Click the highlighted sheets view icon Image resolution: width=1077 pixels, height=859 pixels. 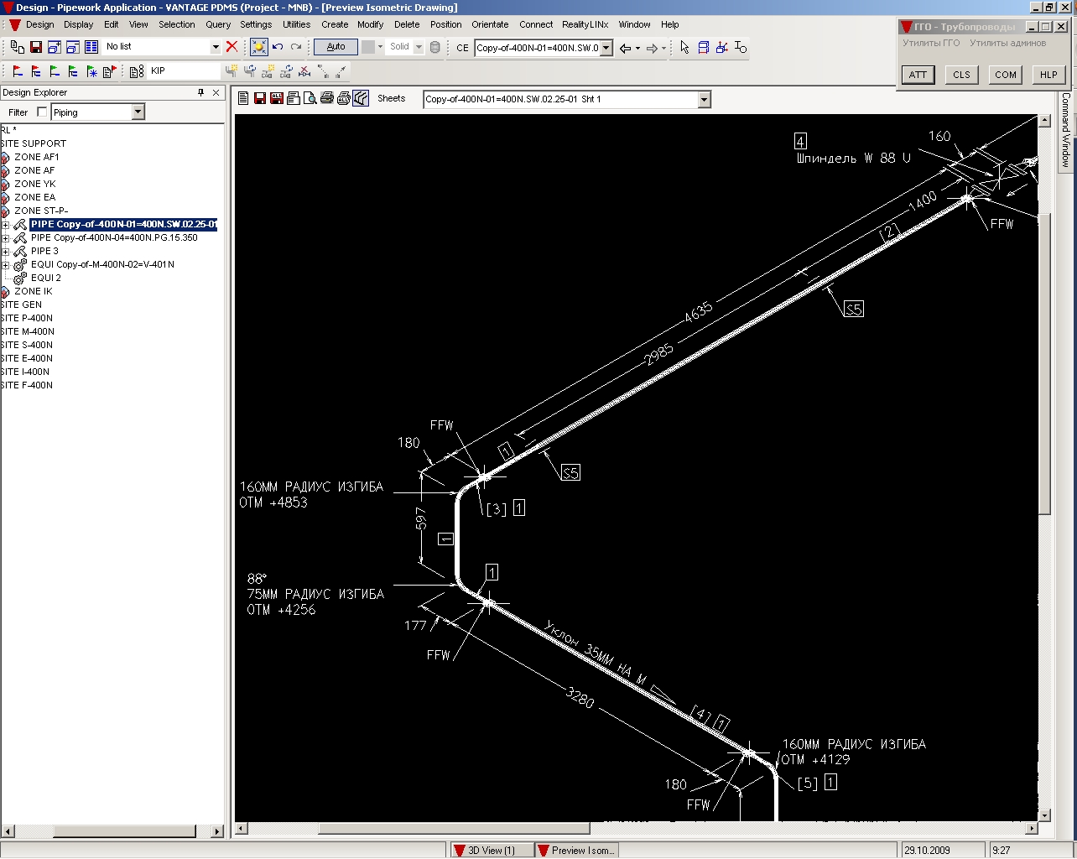pyautogui.click(x=361, y=98)
